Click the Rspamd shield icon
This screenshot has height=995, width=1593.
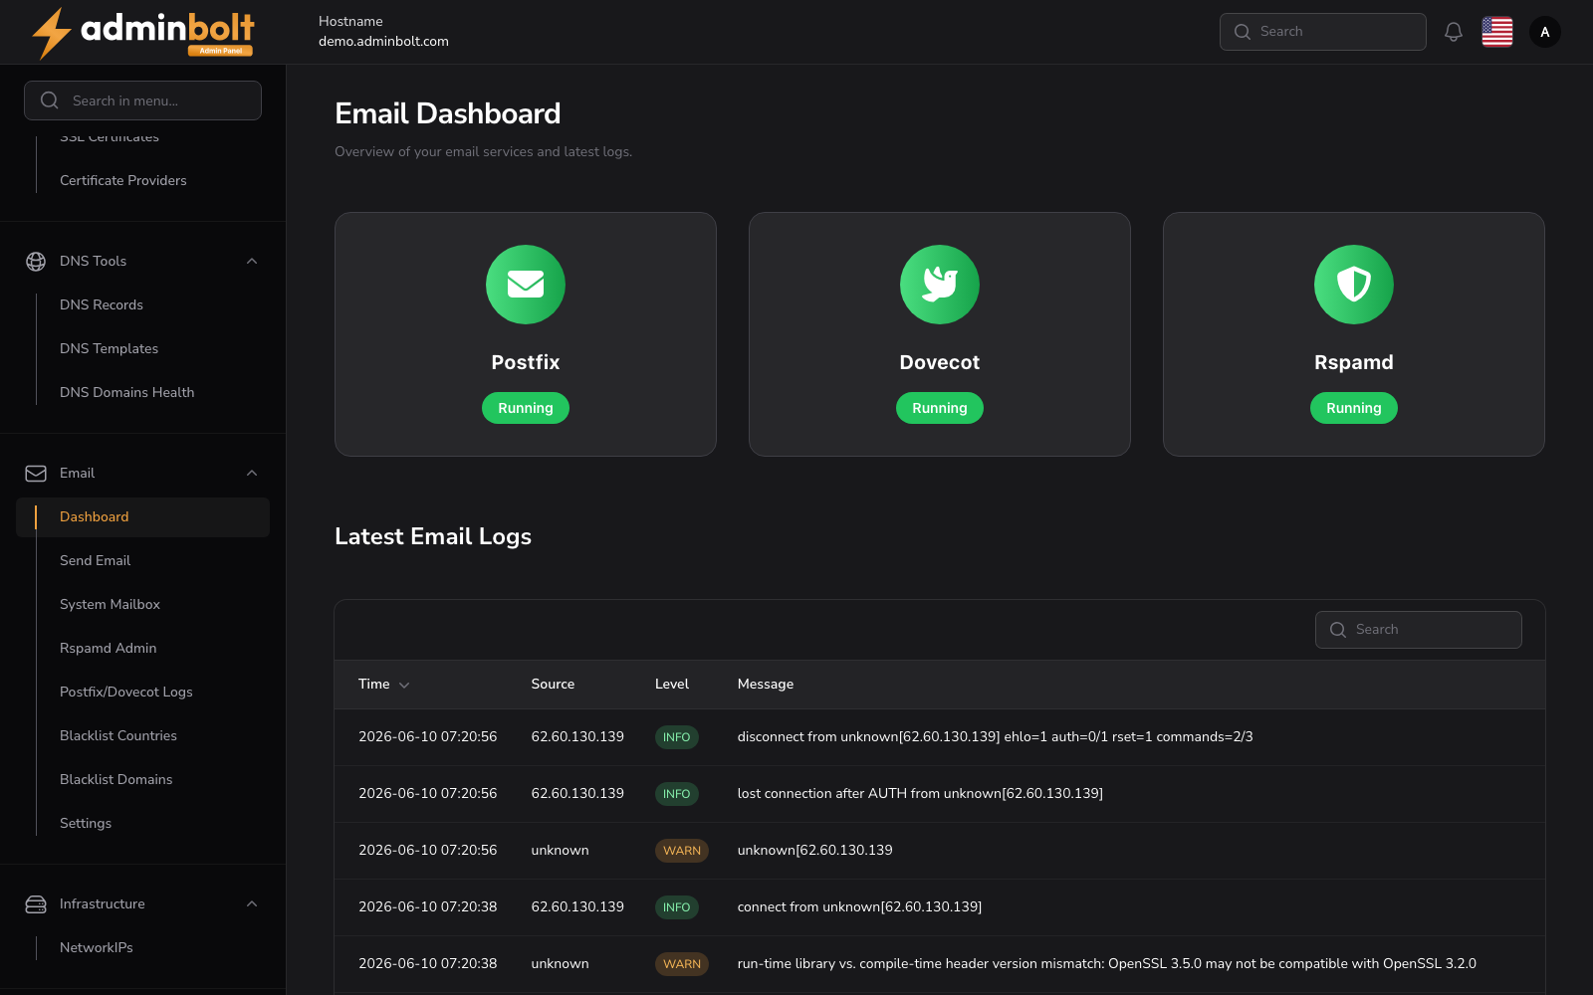1354,285
